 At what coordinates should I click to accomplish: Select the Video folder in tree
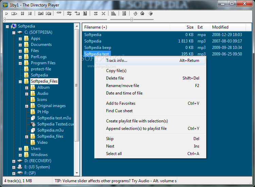click(42, 142)
